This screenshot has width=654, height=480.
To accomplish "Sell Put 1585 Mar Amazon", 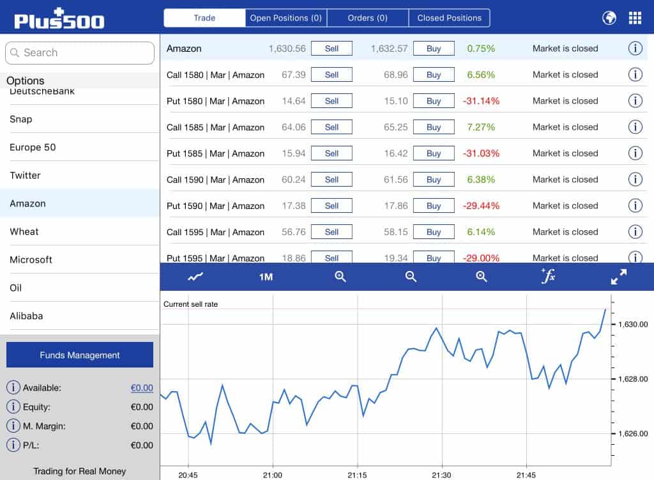I will point(331,153).
